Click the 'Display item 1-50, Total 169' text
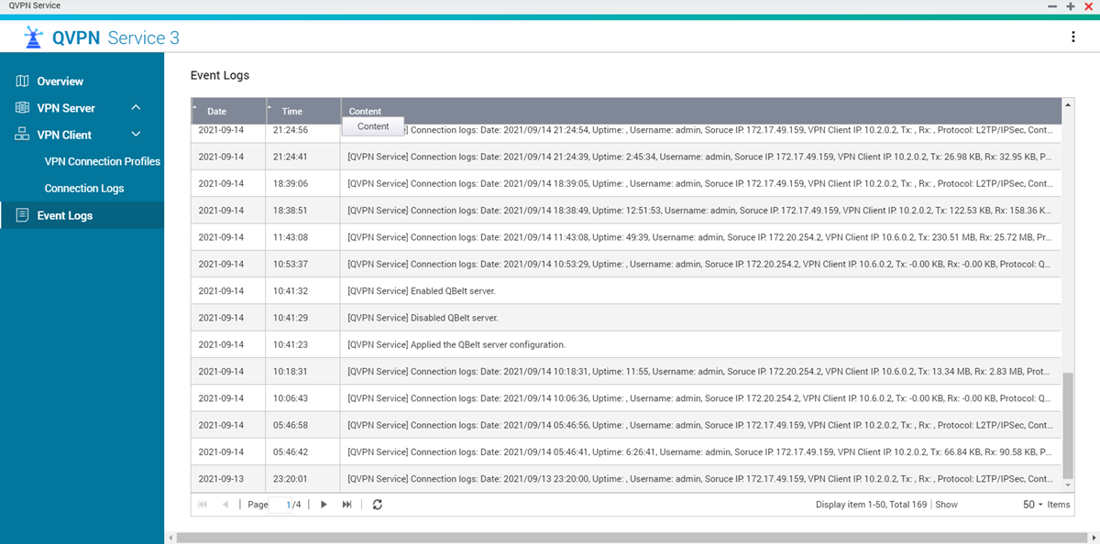 pos(872,505)
